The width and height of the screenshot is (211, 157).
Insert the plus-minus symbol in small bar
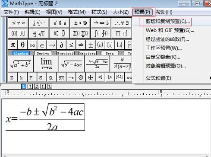tap(91, 45)
